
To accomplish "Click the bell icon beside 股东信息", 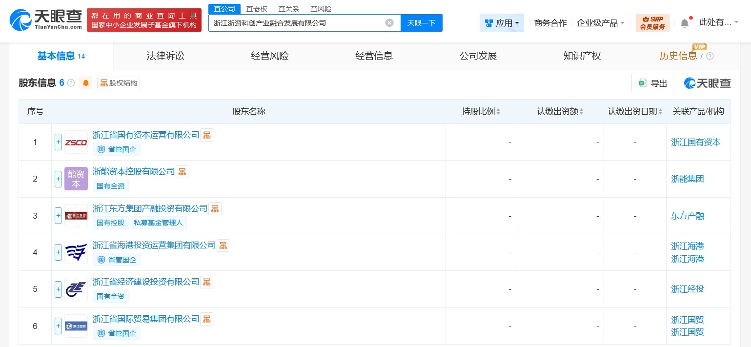I will [86, 83].
